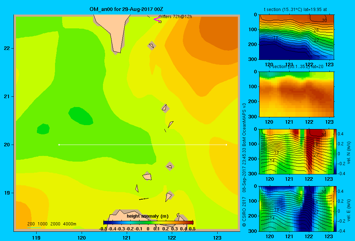Click the vel. E vertical color scale

(335, 209)
